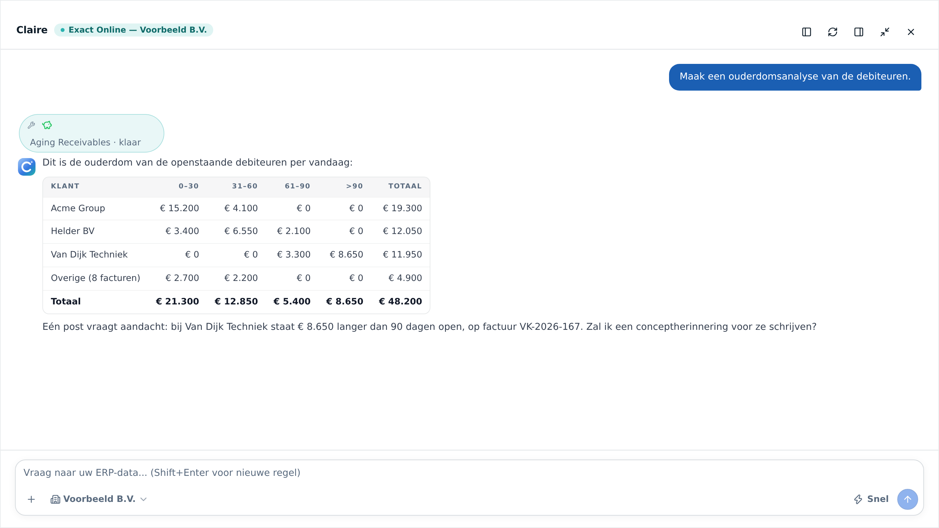Expand the company selector chevron

143,499
